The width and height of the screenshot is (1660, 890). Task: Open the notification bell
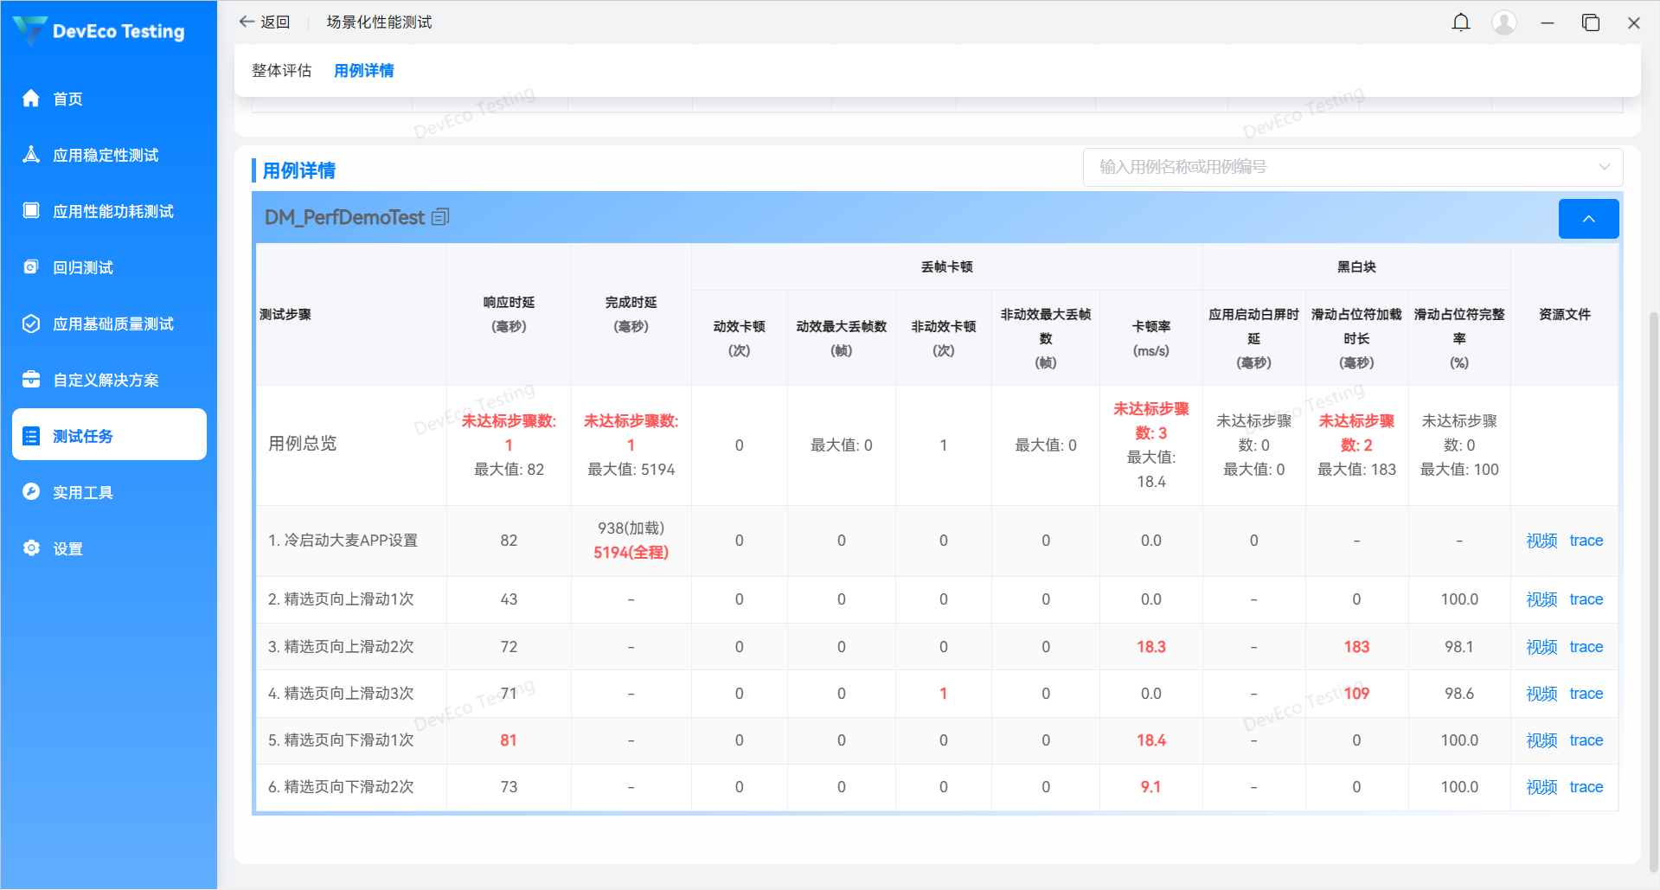tap(1461, 22)
